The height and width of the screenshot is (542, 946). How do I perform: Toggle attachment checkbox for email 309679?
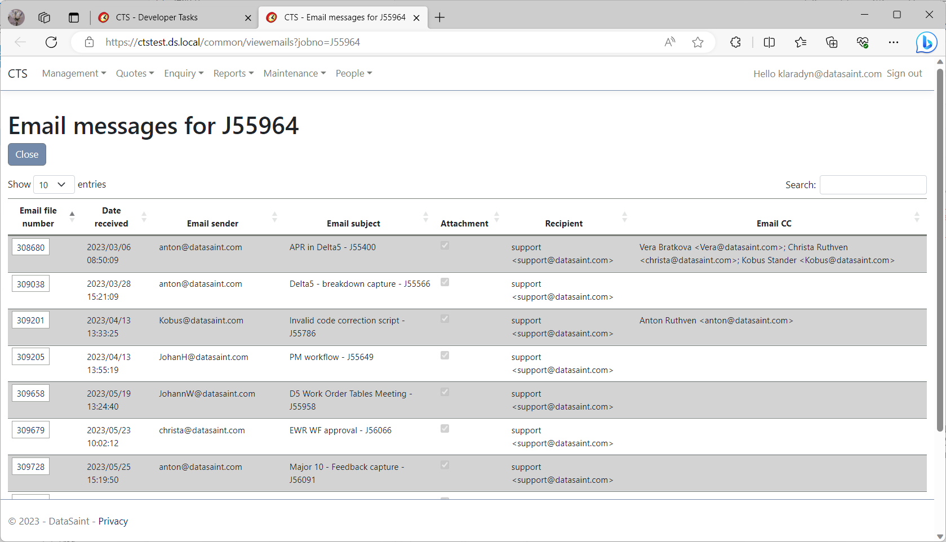click(x=445, y=429)
